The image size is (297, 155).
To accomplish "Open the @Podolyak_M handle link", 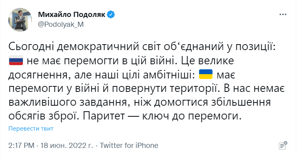I will point(61,24).
